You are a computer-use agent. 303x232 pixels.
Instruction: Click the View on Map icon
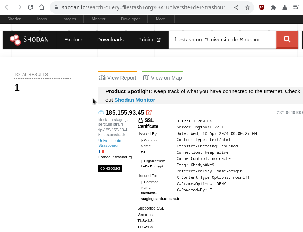coord(146,77)
